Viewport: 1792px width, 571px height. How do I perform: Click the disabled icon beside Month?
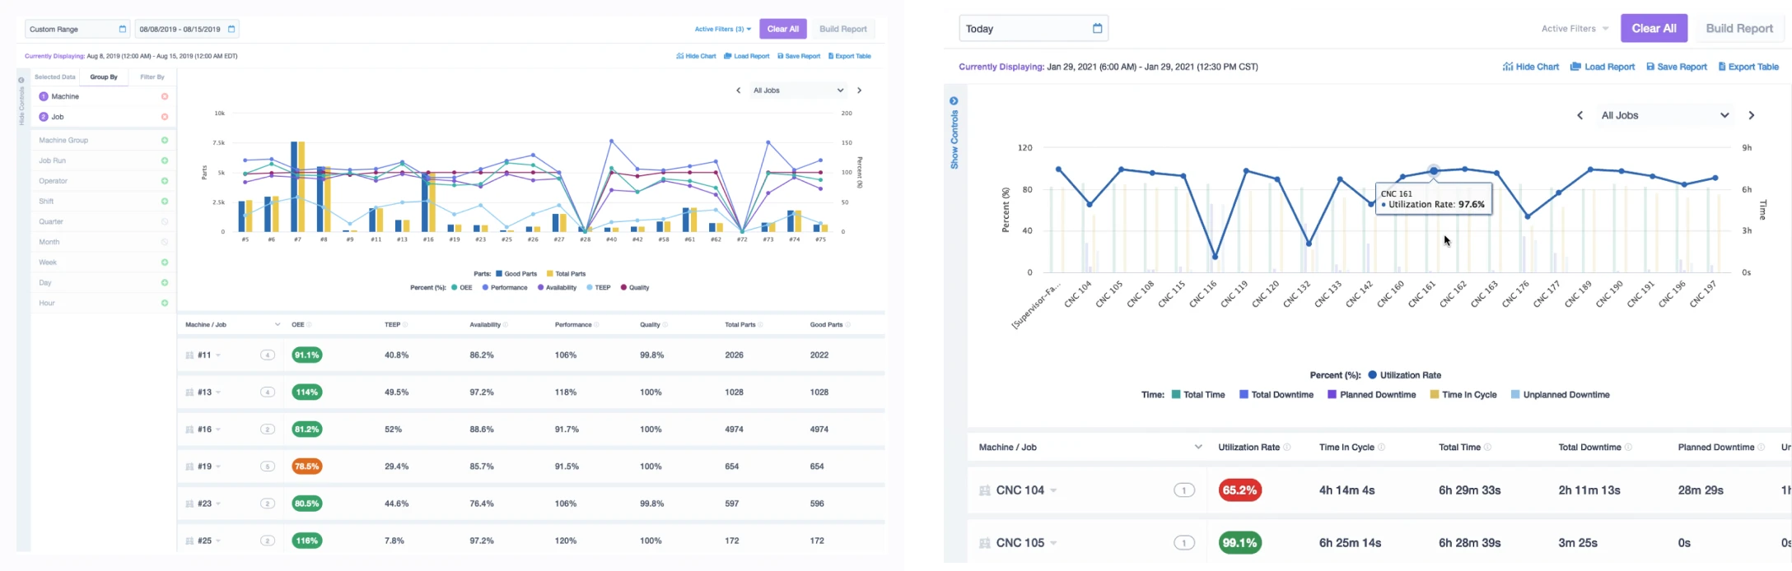click(x=165, y=242)
